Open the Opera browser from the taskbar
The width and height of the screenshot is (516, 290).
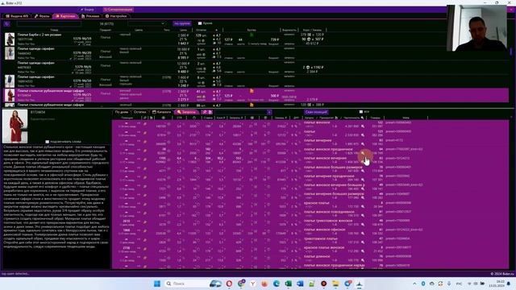click(229, 284)
